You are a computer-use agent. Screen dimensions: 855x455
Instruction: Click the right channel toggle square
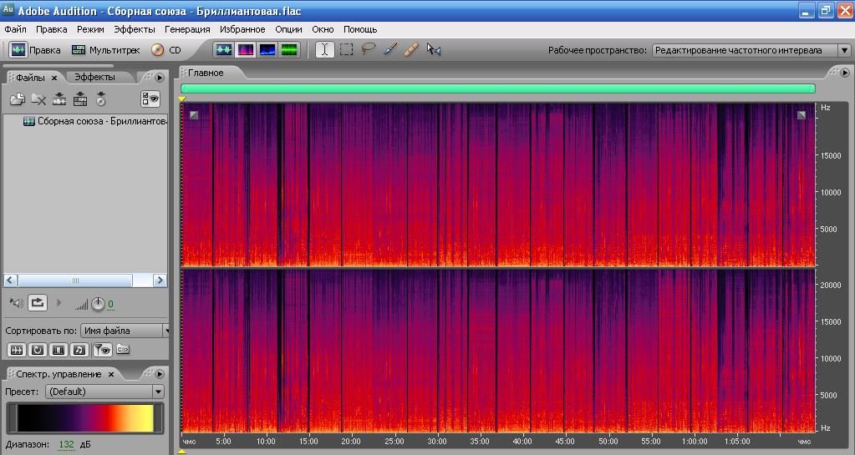(801, 115)
